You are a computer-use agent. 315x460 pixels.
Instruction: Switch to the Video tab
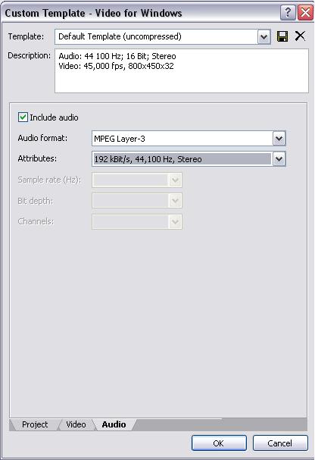(76, 424)
